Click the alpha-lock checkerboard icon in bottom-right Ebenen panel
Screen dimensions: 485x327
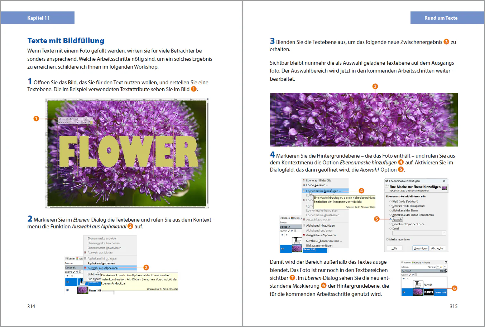(x=416, y=274)
